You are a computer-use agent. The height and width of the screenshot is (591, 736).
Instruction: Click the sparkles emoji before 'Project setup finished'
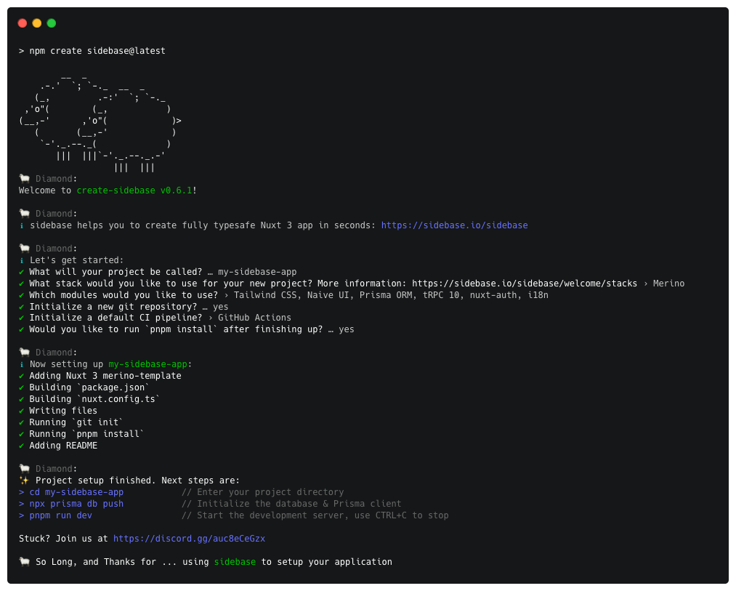(x=24, y=481)
